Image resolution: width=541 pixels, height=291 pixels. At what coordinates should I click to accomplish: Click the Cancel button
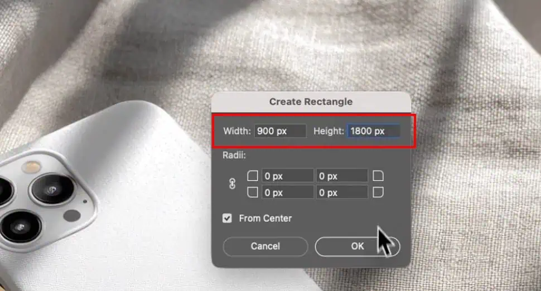click(265, 246)
